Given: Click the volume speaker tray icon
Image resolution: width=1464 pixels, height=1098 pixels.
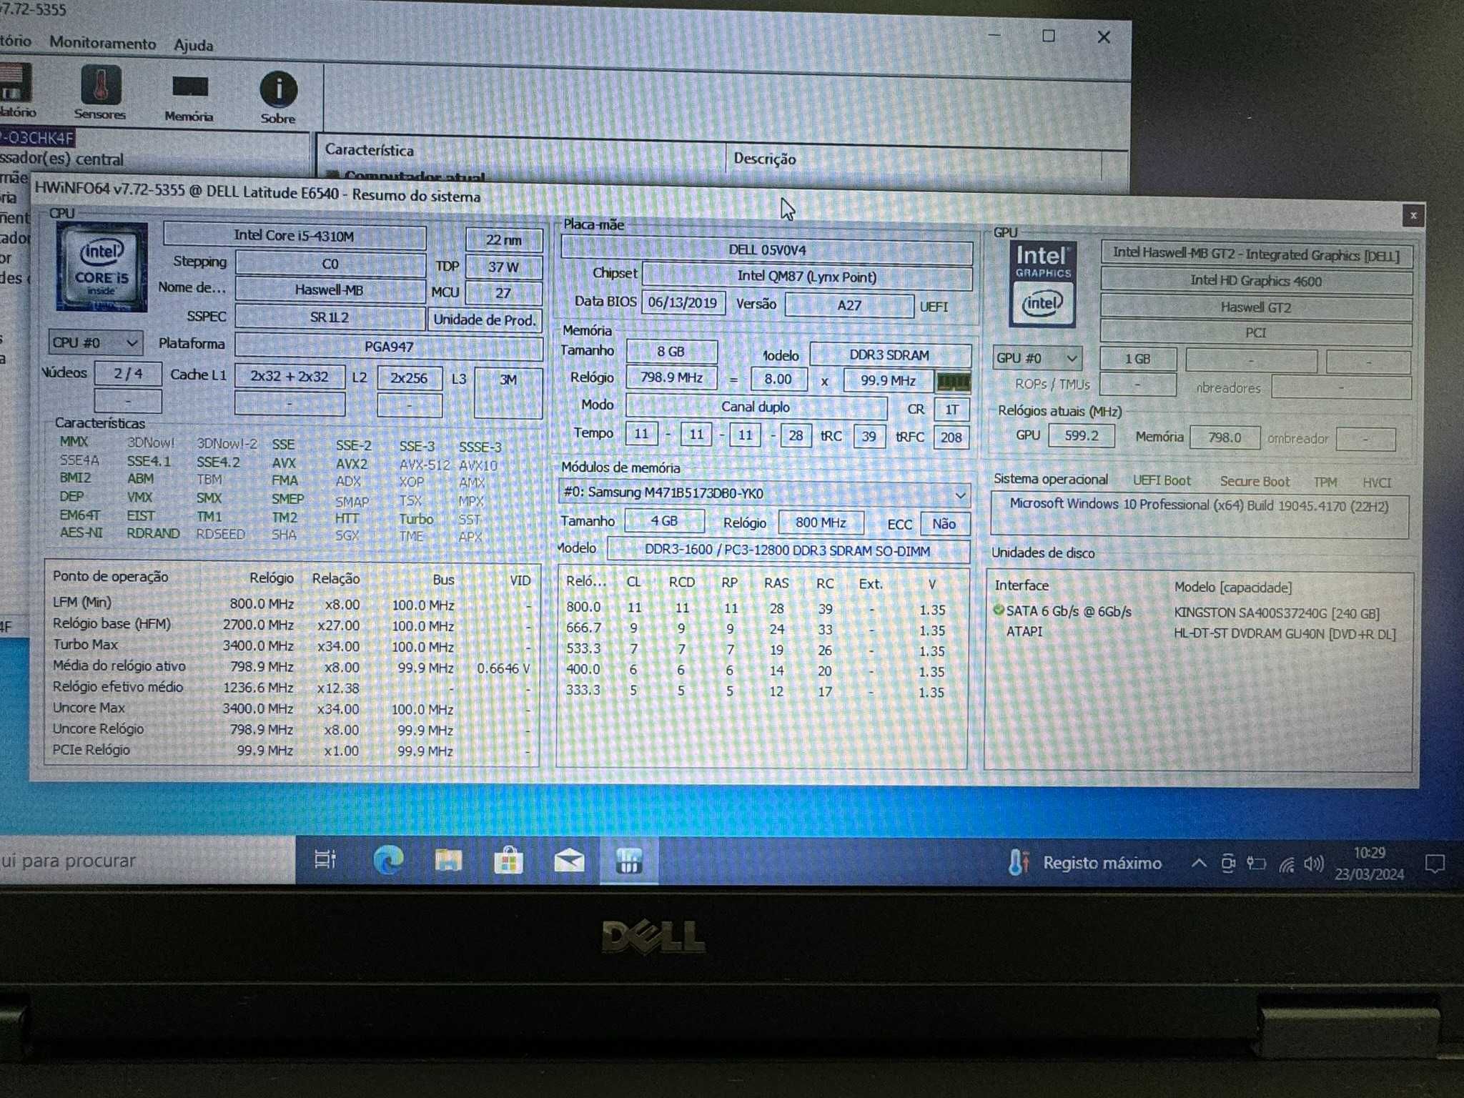Looking at the screenshot, I should point(1314,864).
